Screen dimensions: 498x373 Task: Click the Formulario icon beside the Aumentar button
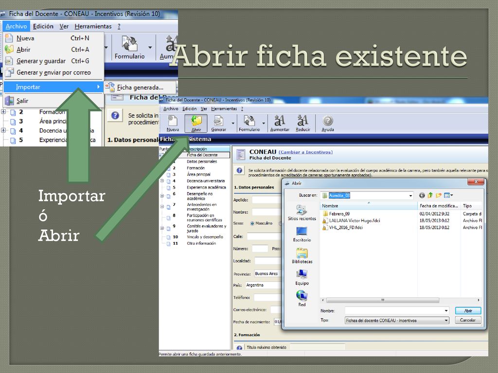click(249, 123)
